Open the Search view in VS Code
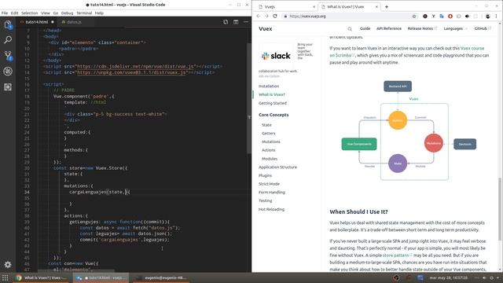503x283 pixels. [8, 40]
